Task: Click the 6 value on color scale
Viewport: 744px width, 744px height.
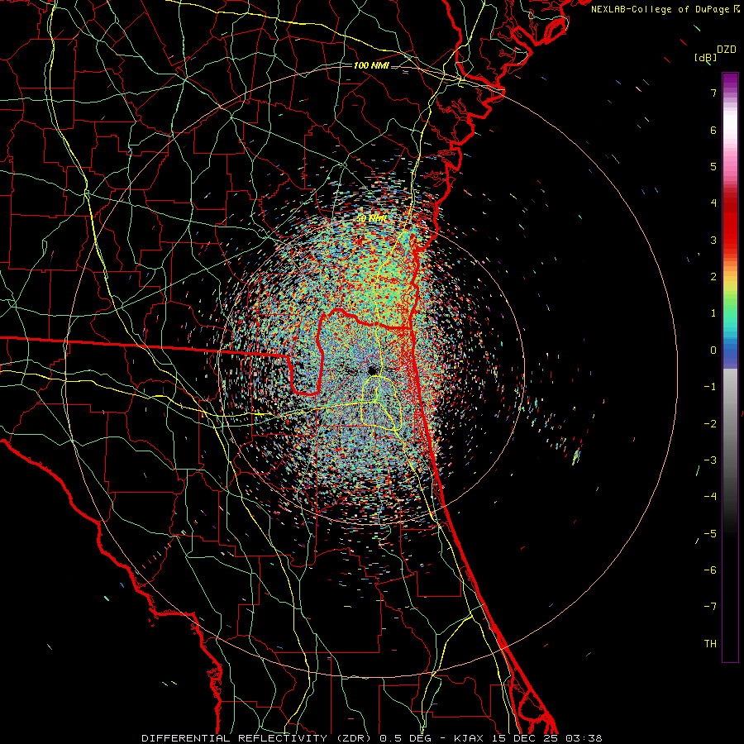Action: [713, 130]
